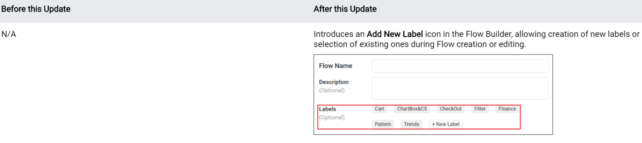The height and width of the screenshot is (143, 642).
Task: Toggle the Trends label chip
Action: click(411, 124)
